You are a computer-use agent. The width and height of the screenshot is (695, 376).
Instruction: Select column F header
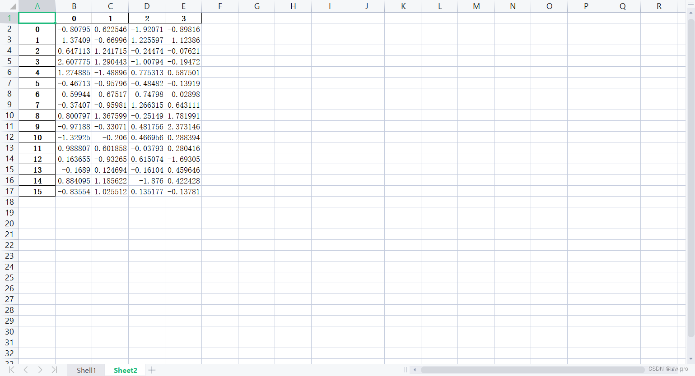(x=220, y=6)
